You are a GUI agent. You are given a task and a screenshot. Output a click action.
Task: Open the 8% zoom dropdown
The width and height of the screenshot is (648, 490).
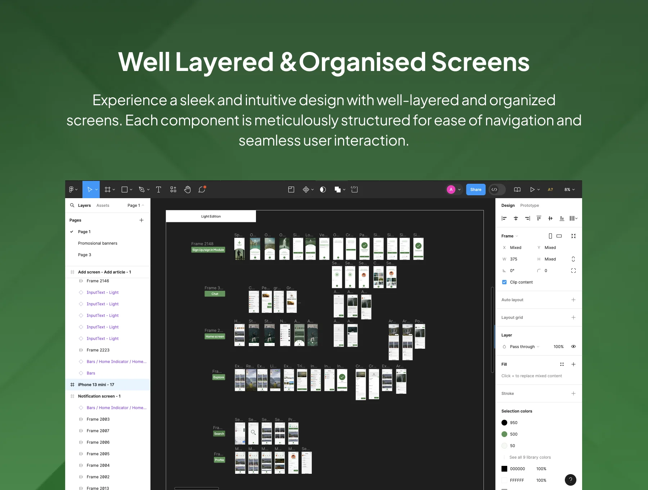click(570, 190)
